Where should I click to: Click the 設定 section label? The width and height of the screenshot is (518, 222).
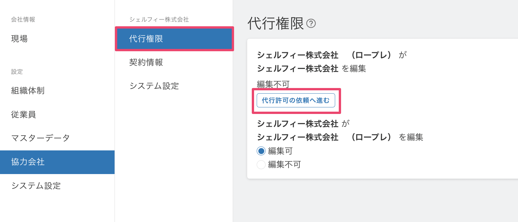pos(17,72)
